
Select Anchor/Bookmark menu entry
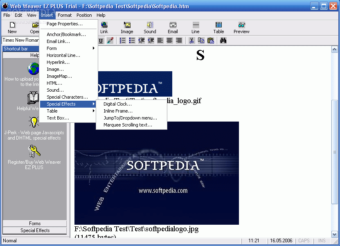tap(68, 34)
